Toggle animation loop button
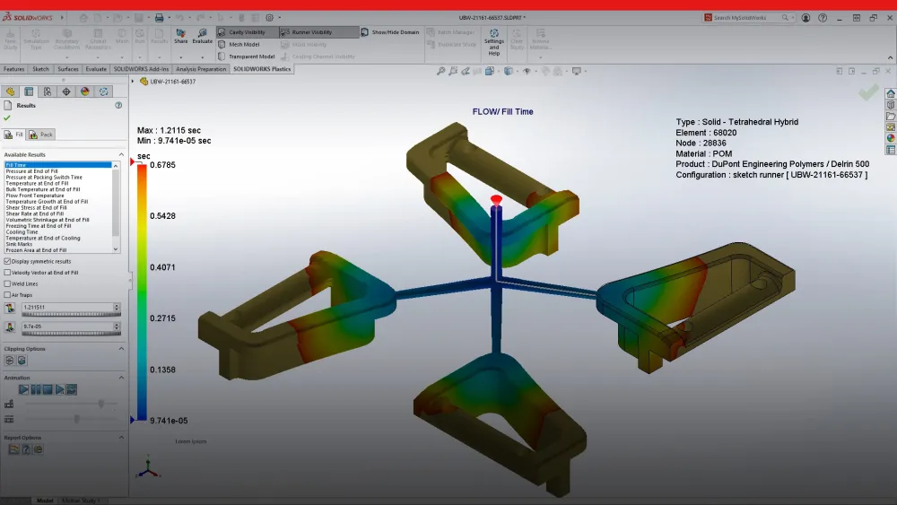The height and width of the screenshot is (505, 897). pos(72,389)
